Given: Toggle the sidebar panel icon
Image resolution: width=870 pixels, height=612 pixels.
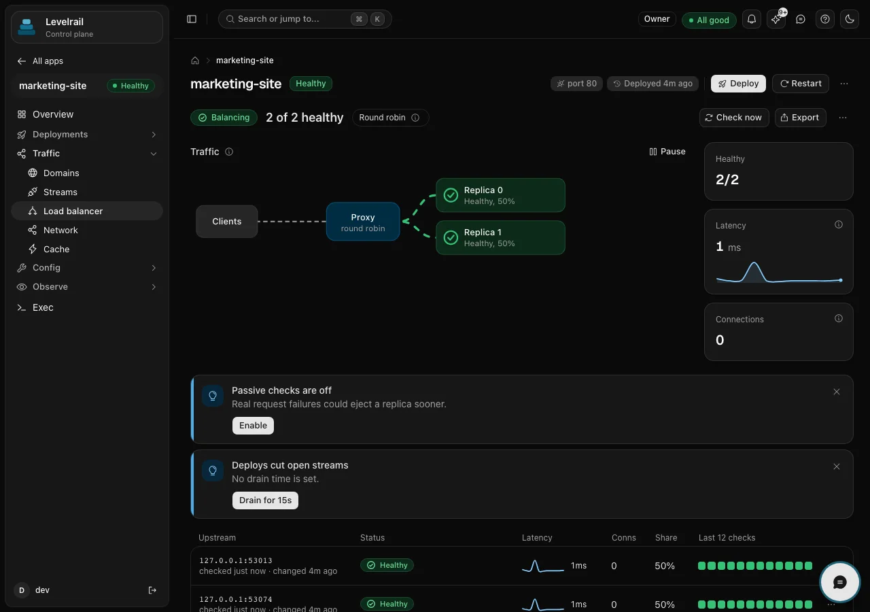Looking at the screenshot, I should (x=192, y=19).
